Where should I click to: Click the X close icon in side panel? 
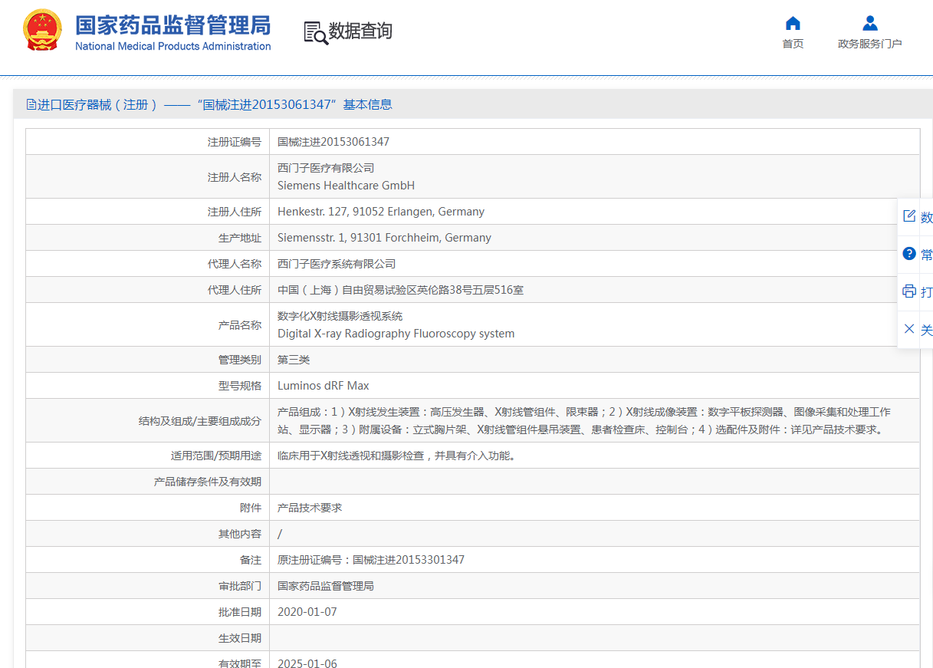pyautogui.click(x=909, y=329)
